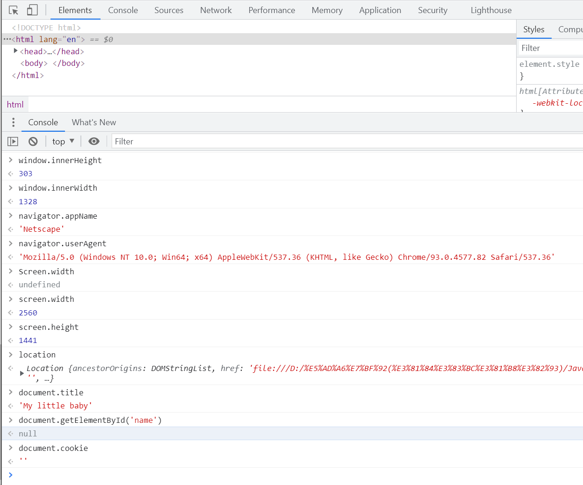Click the result value 1441
This screenshot has width=583, height=485.
coord(28,341)
